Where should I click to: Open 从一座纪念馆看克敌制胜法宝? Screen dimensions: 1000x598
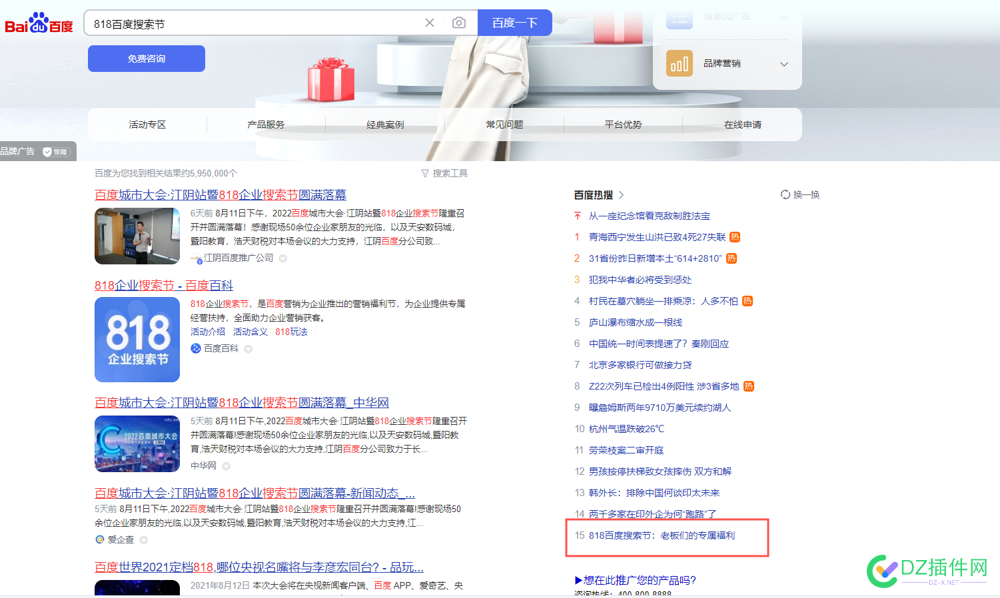(650, 216)
